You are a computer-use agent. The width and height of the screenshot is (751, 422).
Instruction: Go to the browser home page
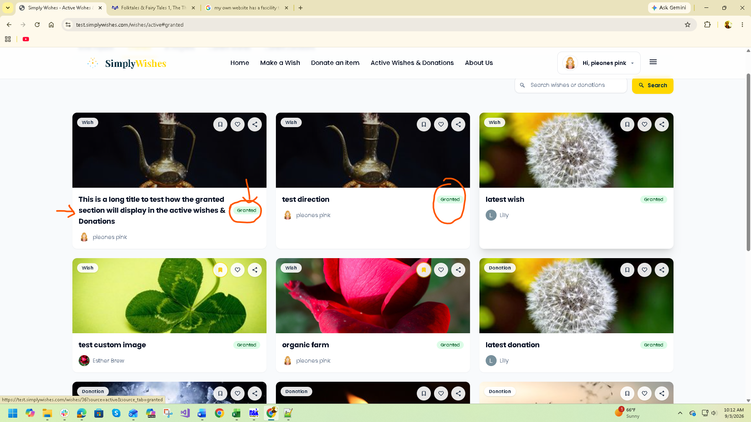tap(51, 25)
